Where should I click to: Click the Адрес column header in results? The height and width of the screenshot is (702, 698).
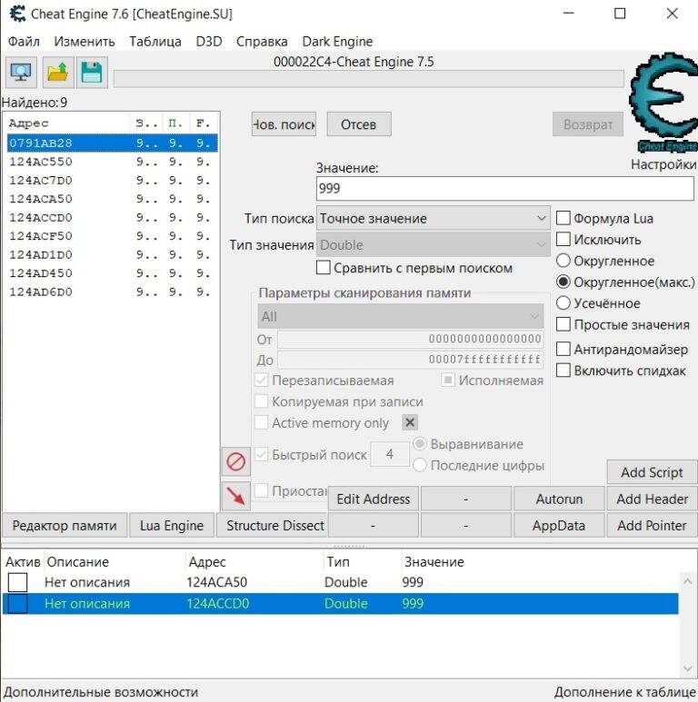pyautogui.click(x=67, y=123)
